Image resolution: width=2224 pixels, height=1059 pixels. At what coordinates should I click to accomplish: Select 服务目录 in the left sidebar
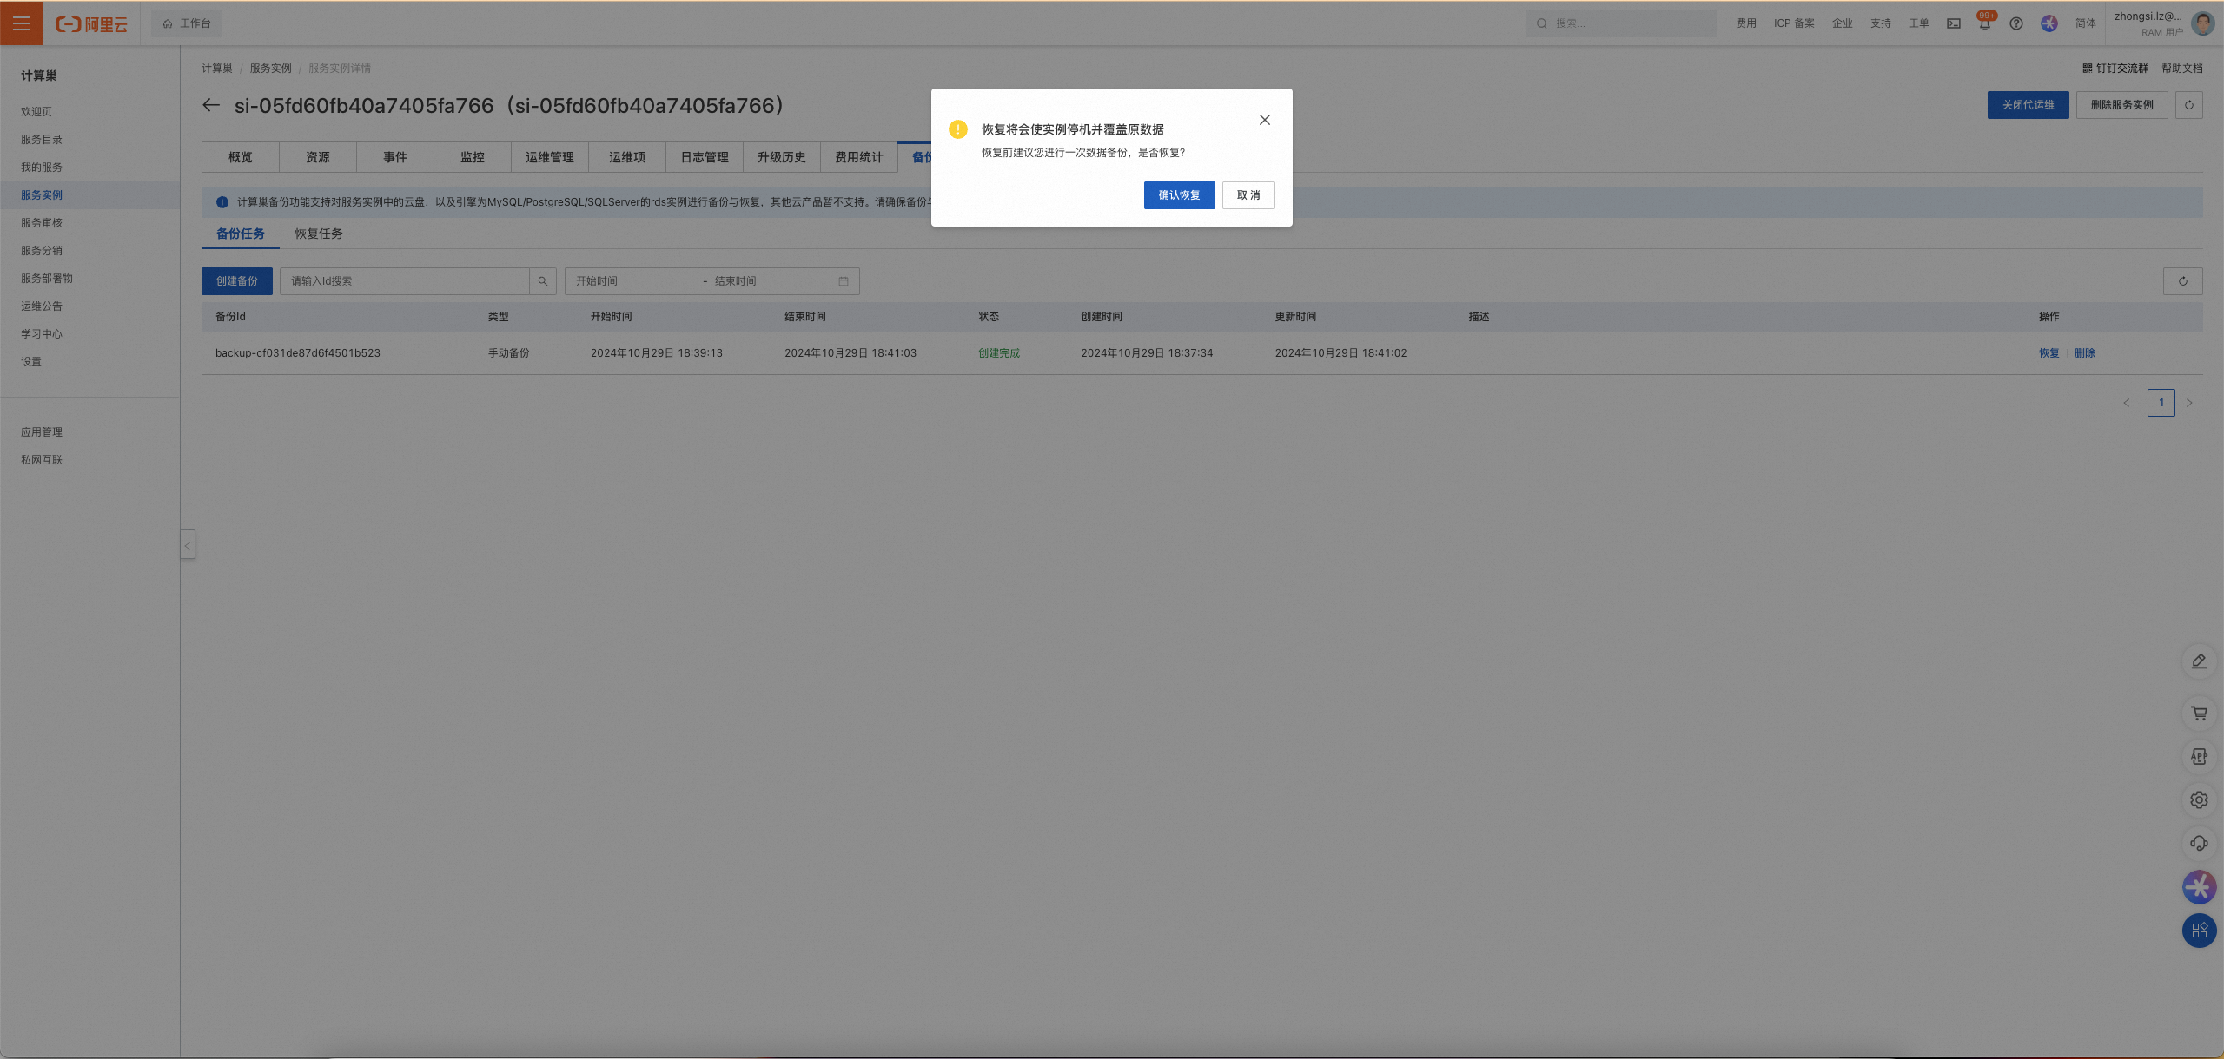coord(42,140)
